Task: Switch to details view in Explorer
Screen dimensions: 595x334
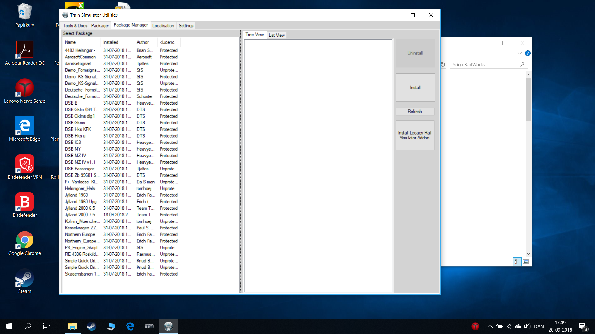Action: pyautogui.click(x=517, y=262)
